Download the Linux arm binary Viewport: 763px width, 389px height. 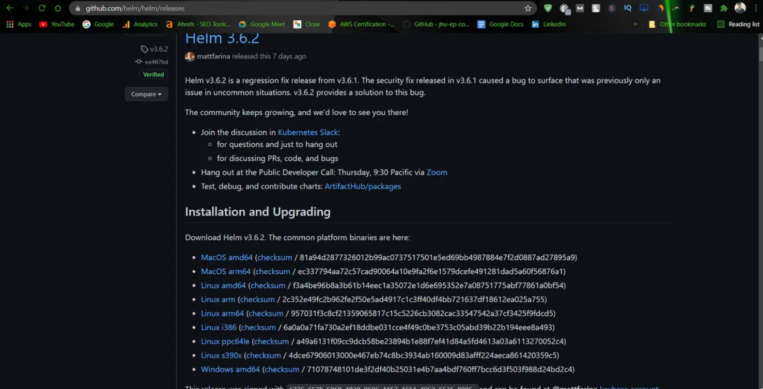click(218, 299)
